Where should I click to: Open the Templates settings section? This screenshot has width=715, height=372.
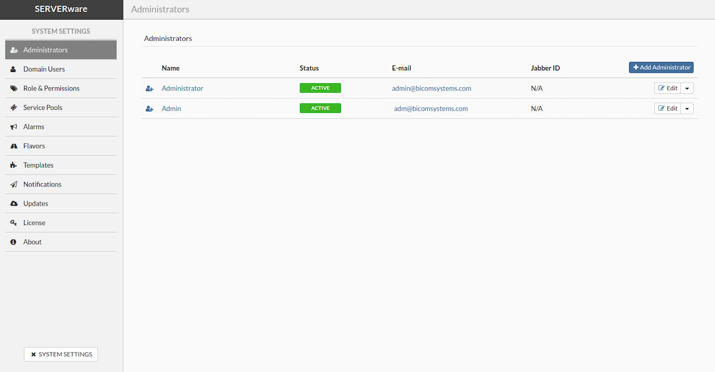pos(38,165)
